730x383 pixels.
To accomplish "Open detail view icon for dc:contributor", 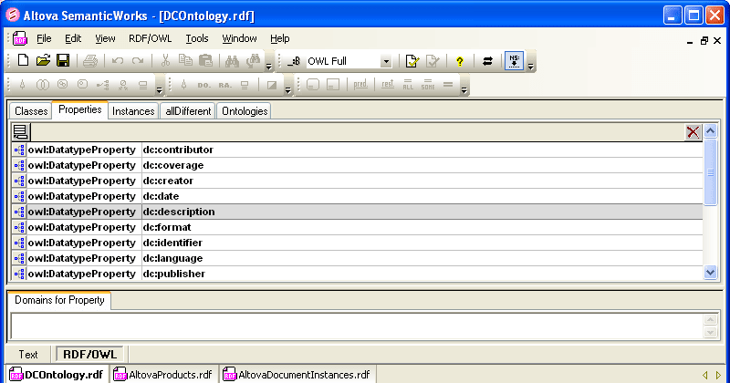I will 19,150.
